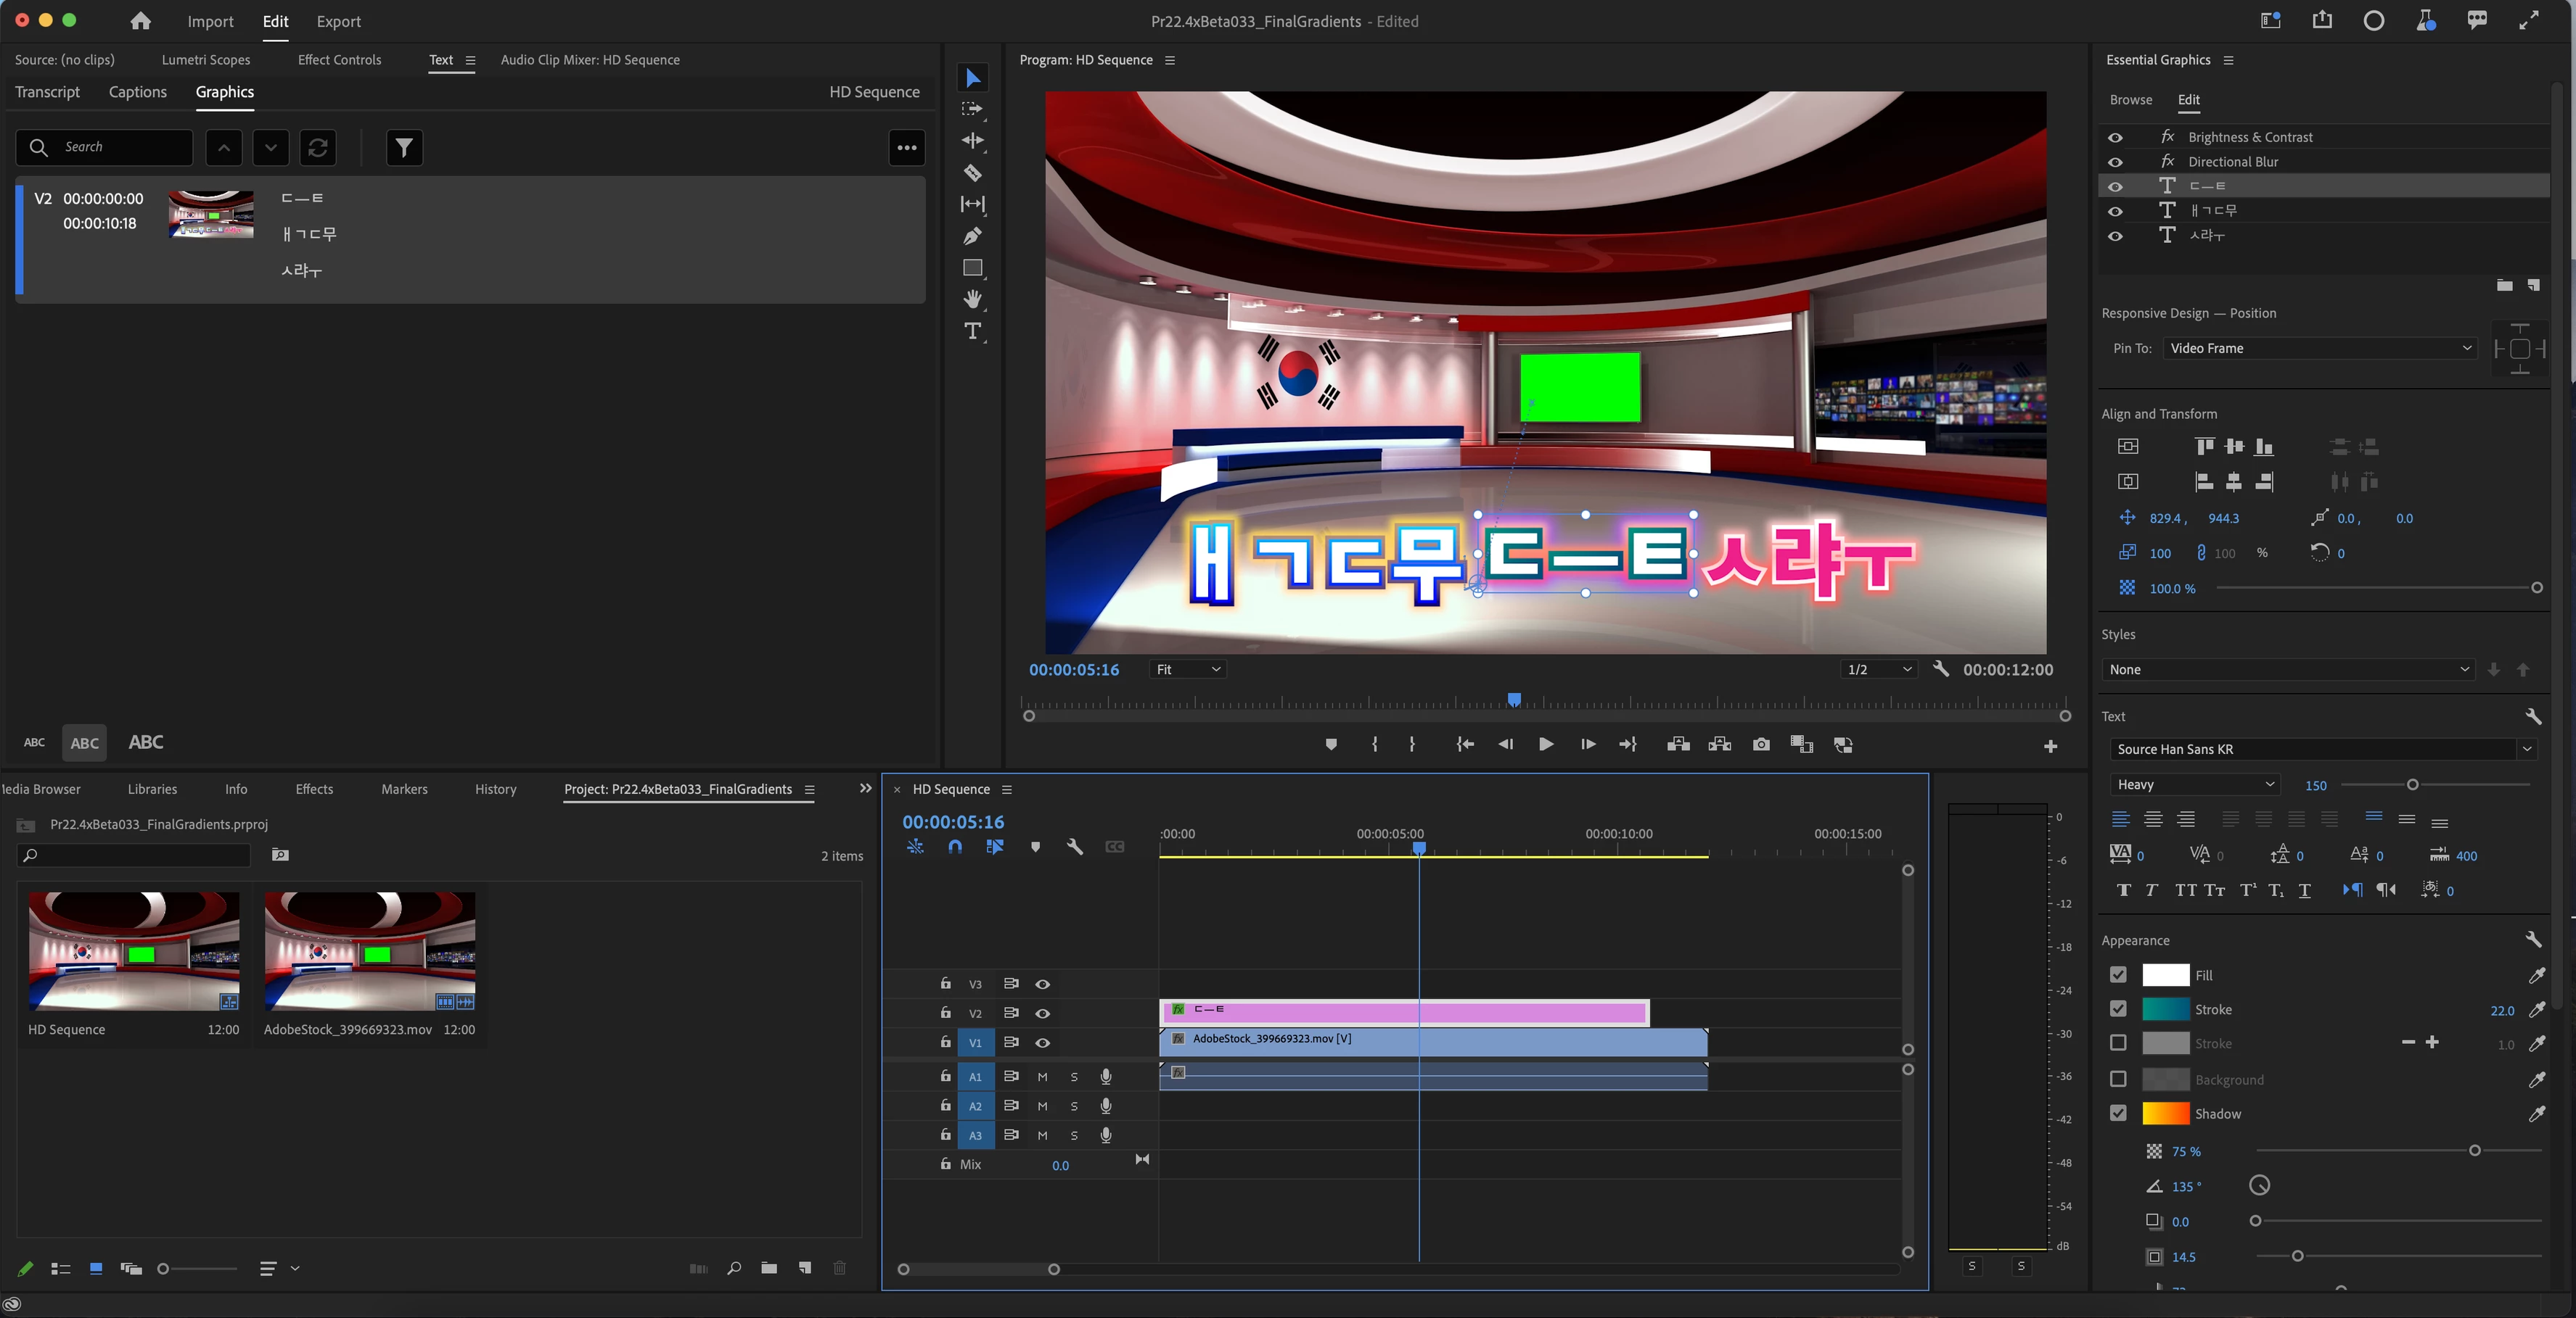
Task: Click the filter funnel icon in Graphics tab
Action: [x=404, y=148]
